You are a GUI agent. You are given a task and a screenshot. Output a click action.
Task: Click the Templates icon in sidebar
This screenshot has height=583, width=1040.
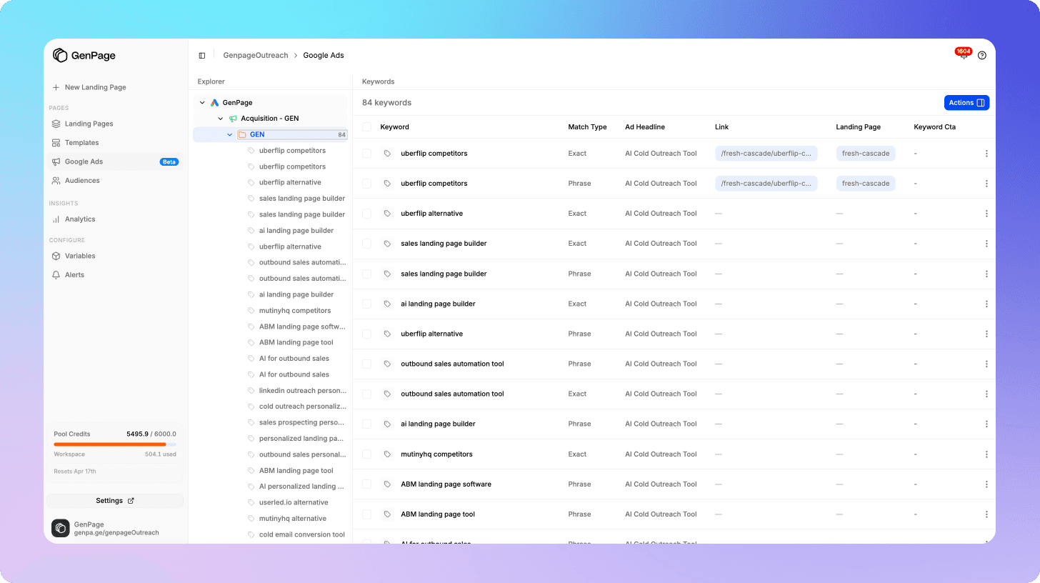coord(56,143)
